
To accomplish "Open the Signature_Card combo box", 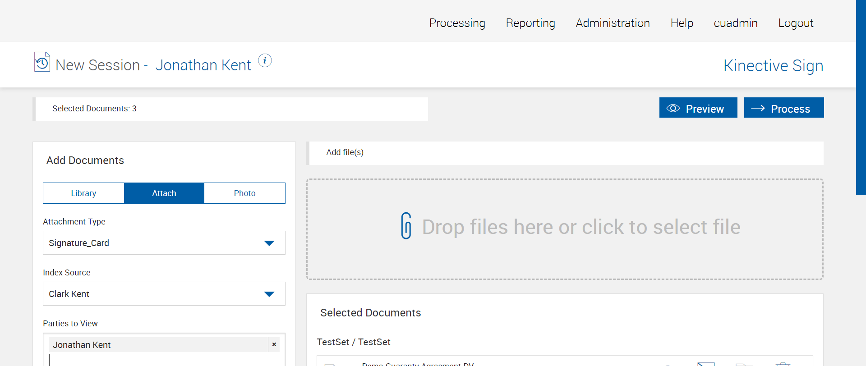I will click(153, 243).
